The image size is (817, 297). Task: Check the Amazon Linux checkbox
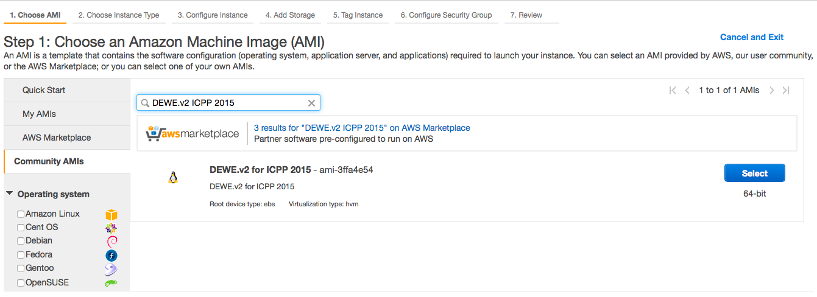click(x=21, y=214)
